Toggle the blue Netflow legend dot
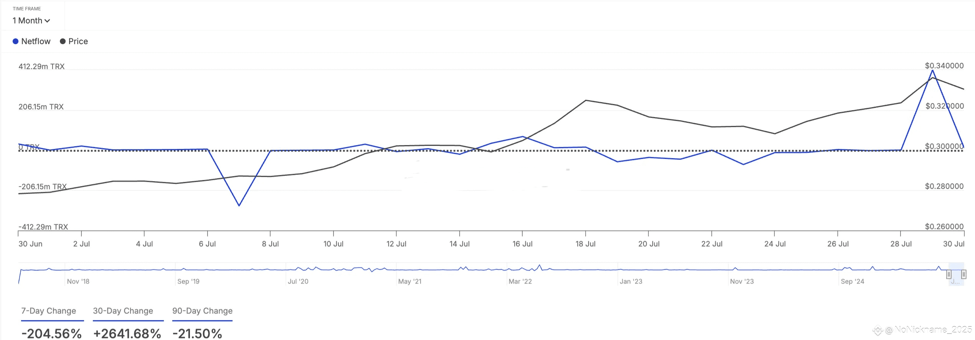 tap(15, 41)
